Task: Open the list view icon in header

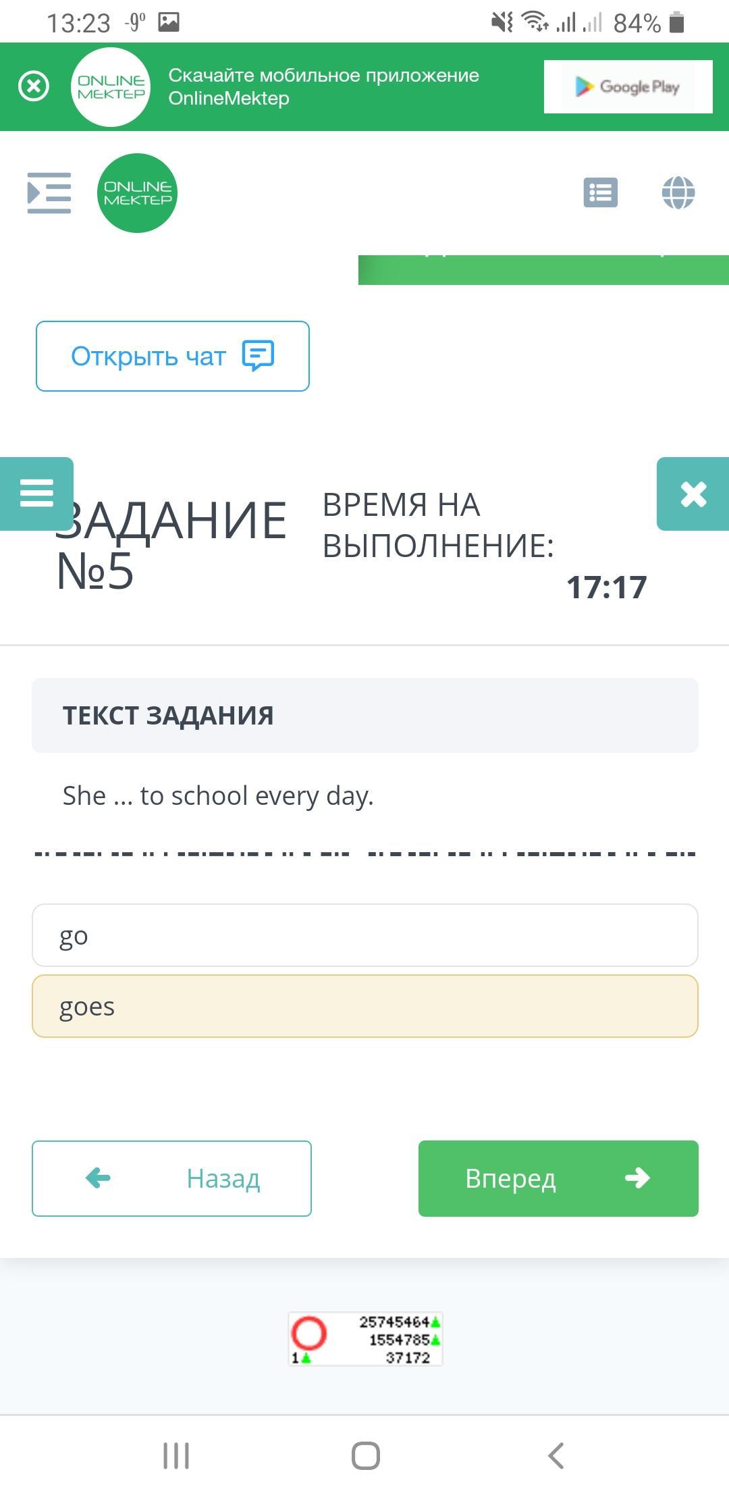Action: point(600,193)
